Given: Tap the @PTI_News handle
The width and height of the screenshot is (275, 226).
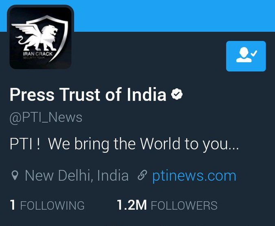Looking at the screenshot, I should coord(46,118).
